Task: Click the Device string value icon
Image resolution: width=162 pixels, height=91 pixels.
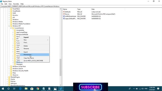Action: (64, 14)
